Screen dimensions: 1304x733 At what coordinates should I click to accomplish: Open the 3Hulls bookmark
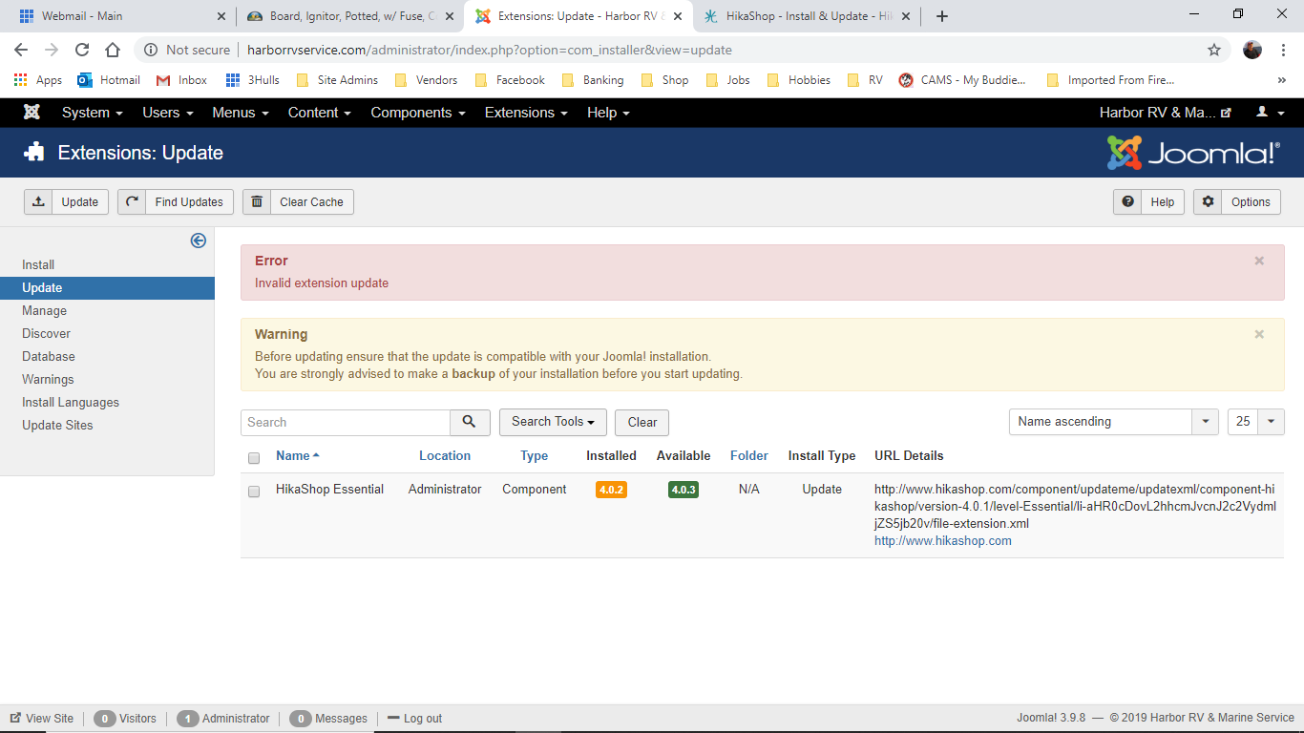click(x=253, y=80)
